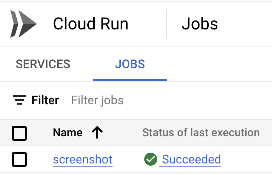Click the bold Filter label

click(45, 100)
